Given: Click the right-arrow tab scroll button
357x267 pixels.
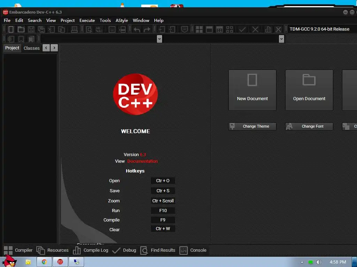Looking at the screenshot, I should tap(54, 48).
